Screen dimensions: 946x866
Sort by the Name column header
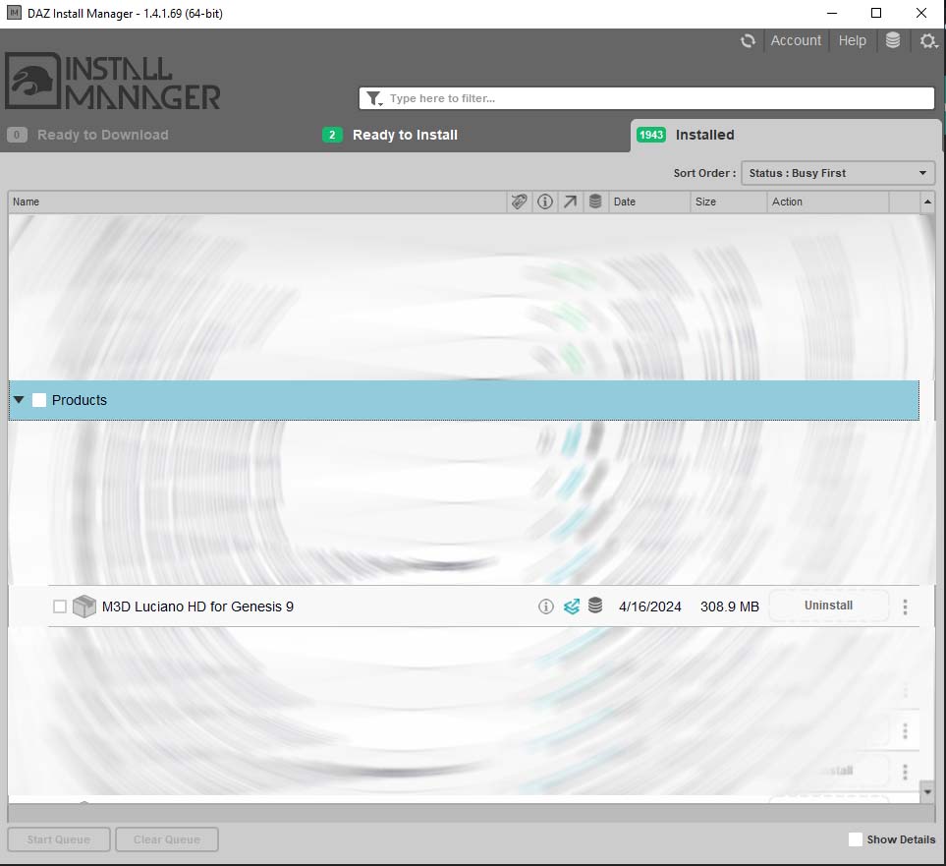click(257, 202)
